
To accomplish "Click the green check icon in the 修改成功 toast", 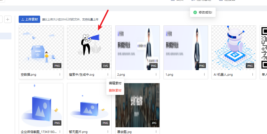I will tap(195, 12).
